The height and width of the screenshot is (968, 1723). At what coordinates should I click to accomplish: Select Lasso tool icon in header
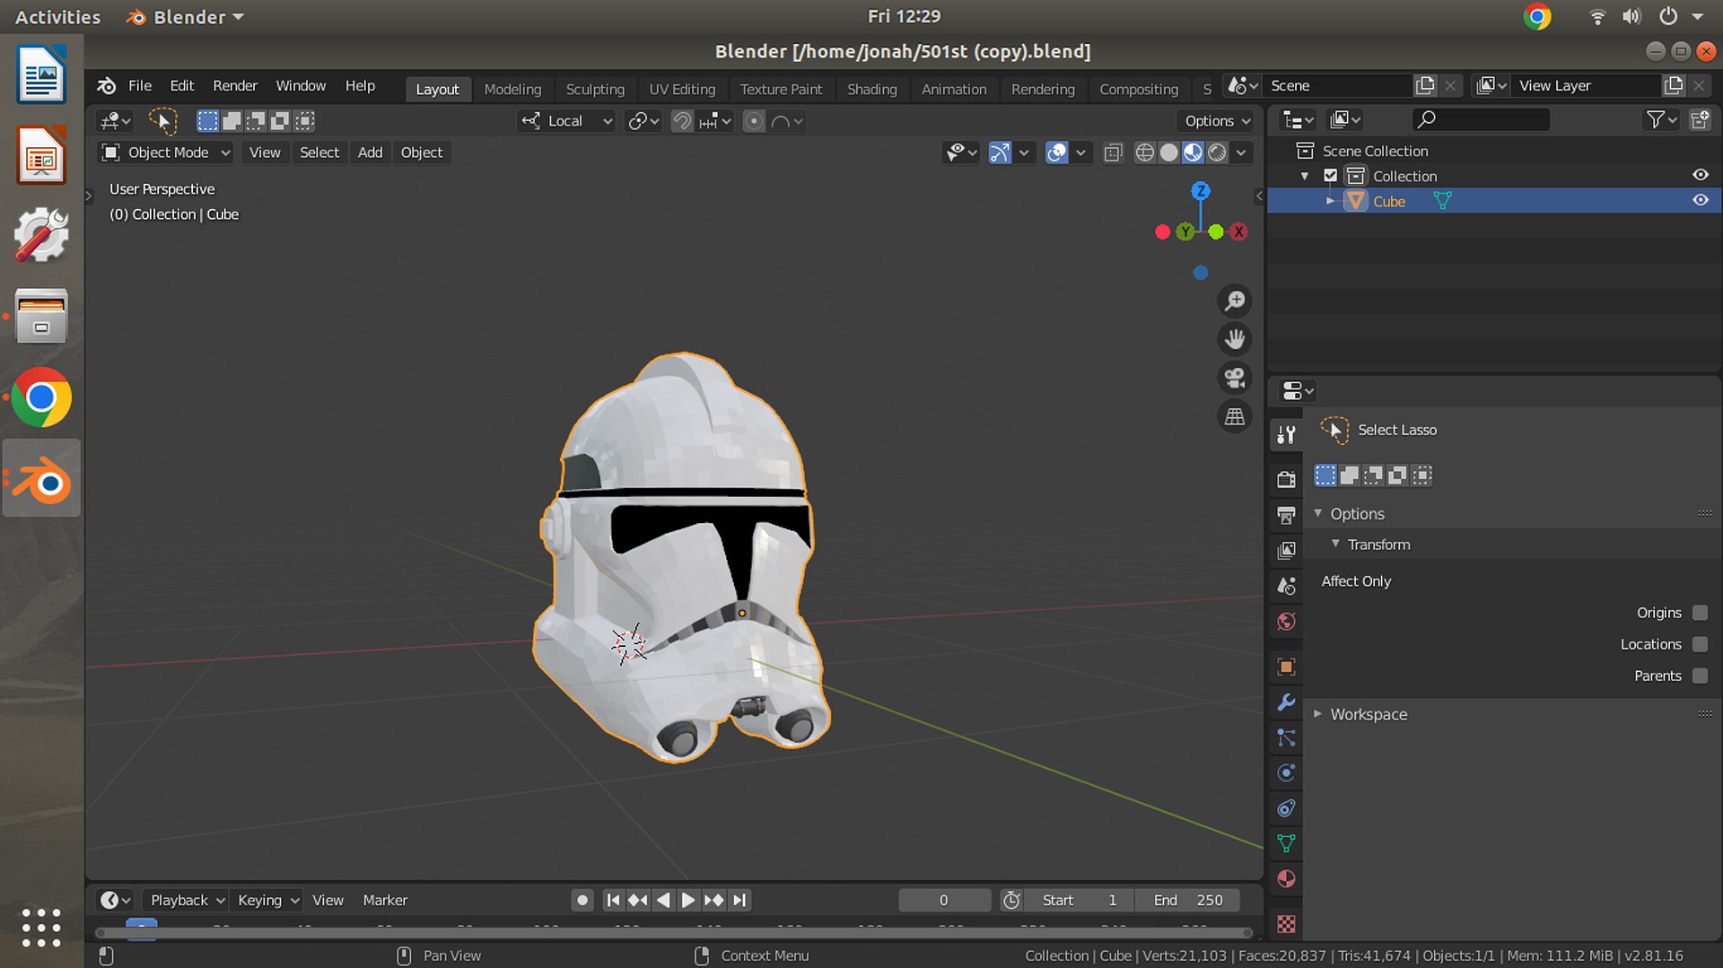pos(162,120)
